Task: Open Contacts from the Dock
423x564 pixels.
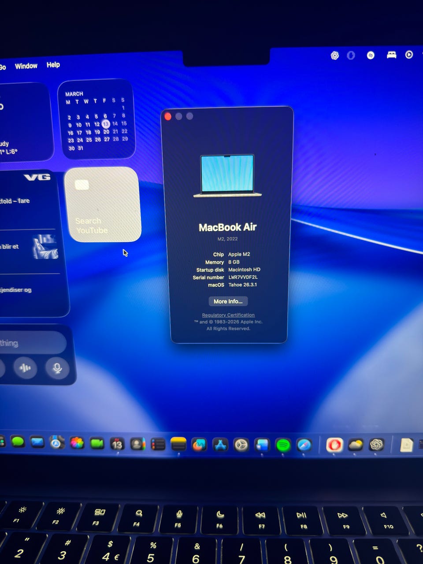Action: tap(137, 444)
